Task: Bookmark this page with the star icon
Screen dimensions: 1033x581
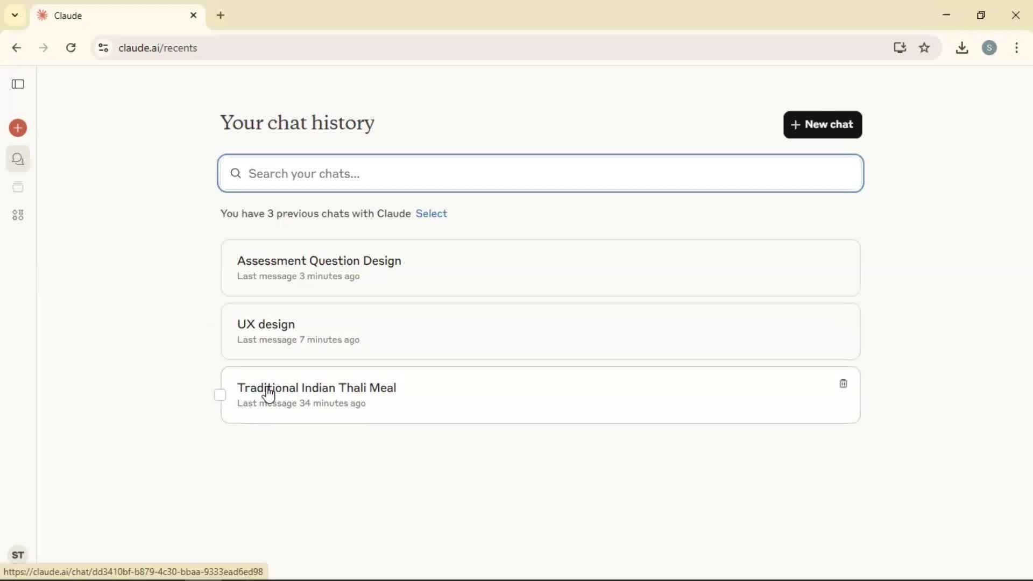Action: (925, 48)
